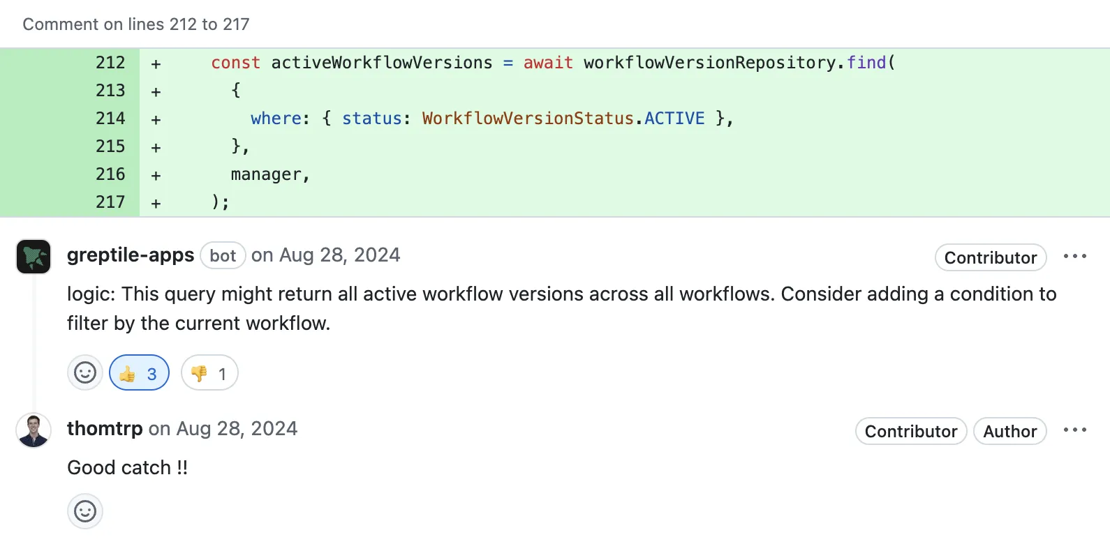Screen dimensions: 1110x544
Task: Click the 'Good catch !!' reply text
Action: [x=127, y=467]
